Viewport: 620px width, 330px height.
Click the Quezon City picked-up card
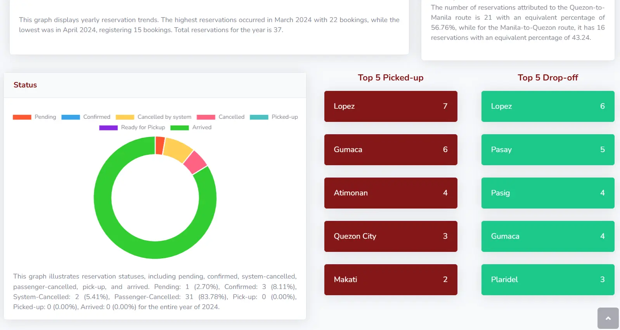(390, 236)
